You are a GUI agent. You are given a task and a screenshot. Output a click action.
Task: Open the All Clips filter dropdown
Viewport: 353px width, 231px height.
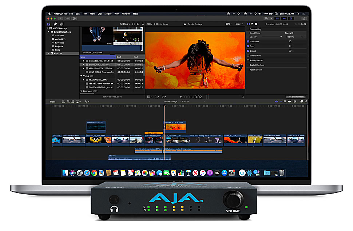[x=125, y=24]
